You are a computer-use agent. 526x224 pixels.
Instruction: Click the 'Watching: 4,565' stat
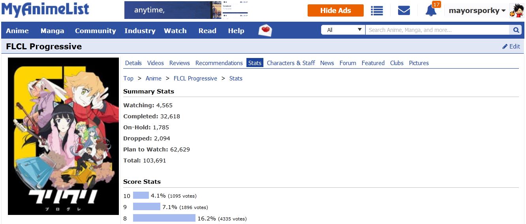coord(148,105)
